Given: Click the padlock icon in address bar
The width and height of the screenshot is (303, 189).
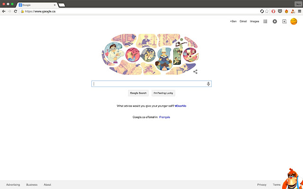Looking at the screenshot, I should tap(22, 11).
